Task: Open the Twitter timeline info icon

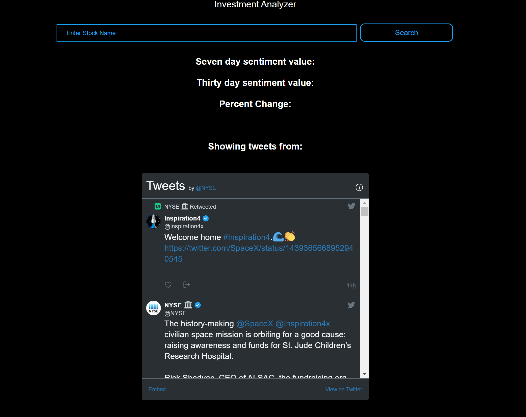Action: pos(359,187)
